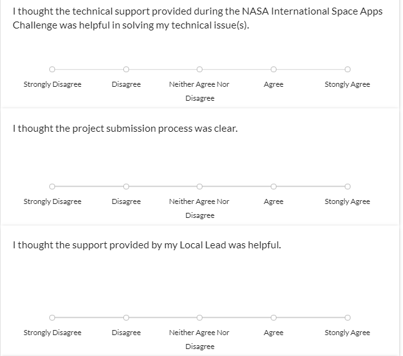The width and height of the screenshot is (403, 356).
Task: Select Stongly Agree for Local Lead support
Action: point(347,317)
